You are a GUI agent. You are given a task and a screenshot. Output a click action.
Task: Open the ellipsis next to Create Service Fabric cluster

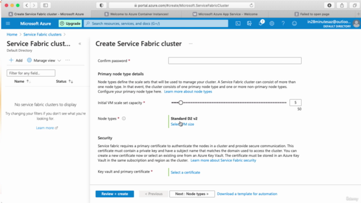191,44
